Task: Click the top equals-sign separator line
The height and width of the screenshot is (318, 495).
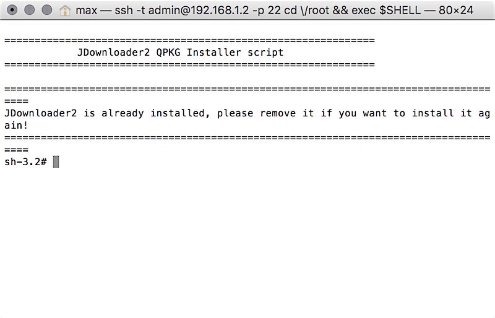Action: coord(189,40)
